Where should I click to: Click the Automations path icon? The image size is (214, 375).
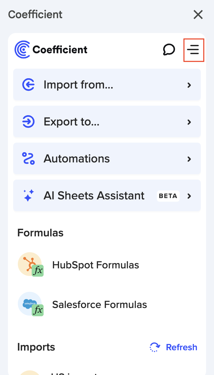28,159
